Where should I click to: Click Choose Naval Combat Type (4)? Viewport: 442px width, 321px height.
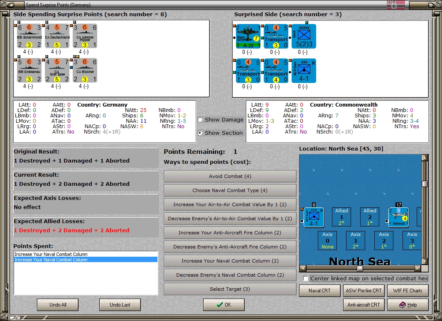[230, 190]
